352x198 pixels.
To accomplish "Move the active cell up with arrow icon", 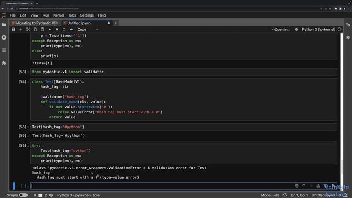I will point(304,186).
